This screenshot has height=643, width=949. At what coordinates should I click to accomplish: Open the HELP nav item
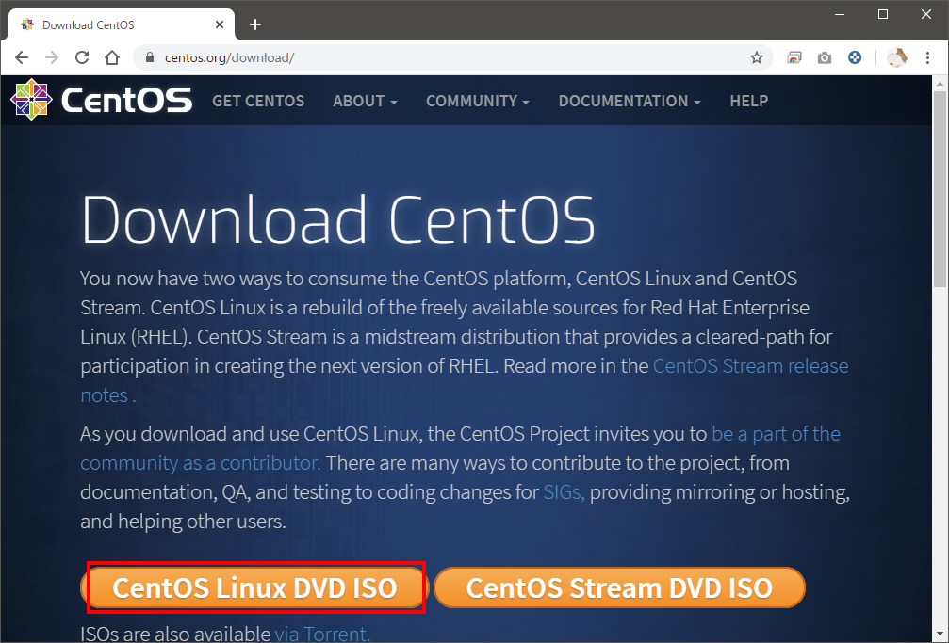(x=748, y=101)
